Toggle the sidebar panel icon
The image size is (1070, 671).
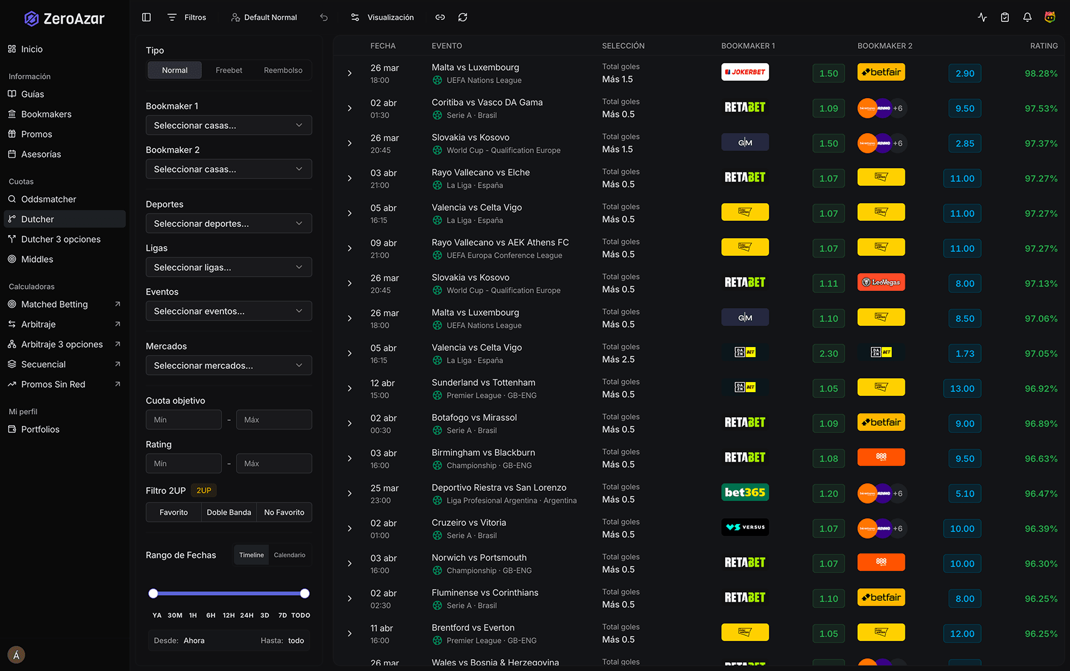point(146,18)
